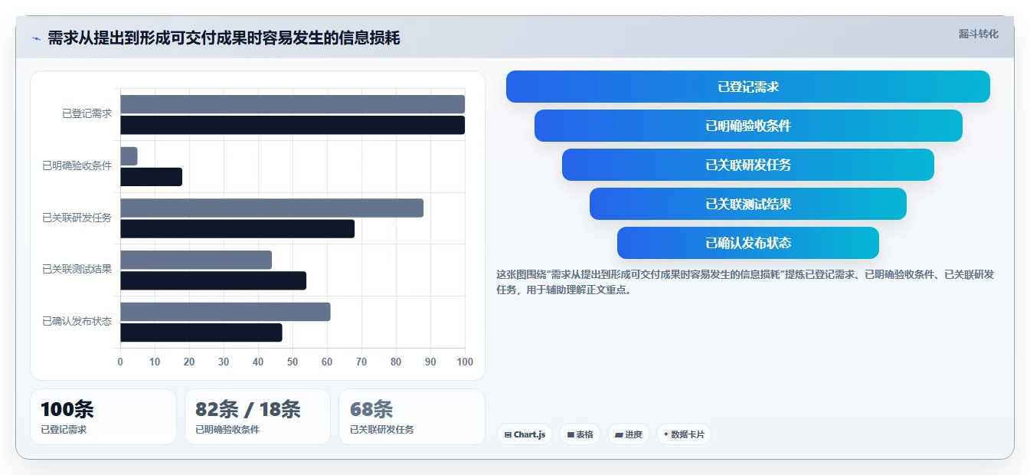Click the x-axis tick labeled 80
Image resolution: width=1030 pixels, height=475 pixels.
point(396,362)
